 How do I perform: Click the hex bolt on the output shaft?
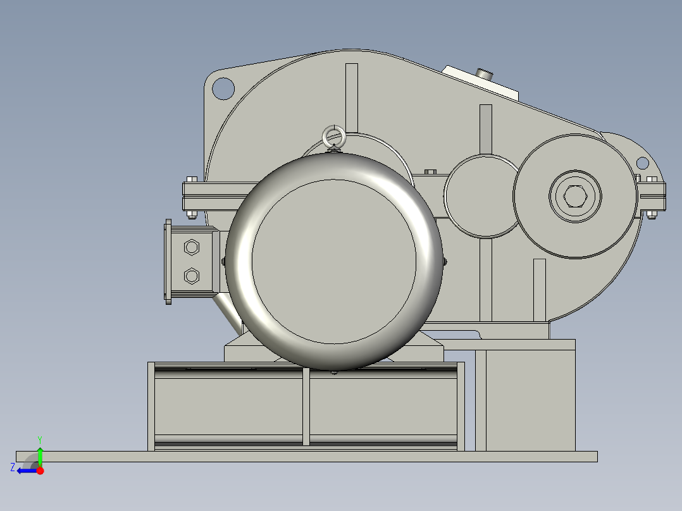(576, 197)
